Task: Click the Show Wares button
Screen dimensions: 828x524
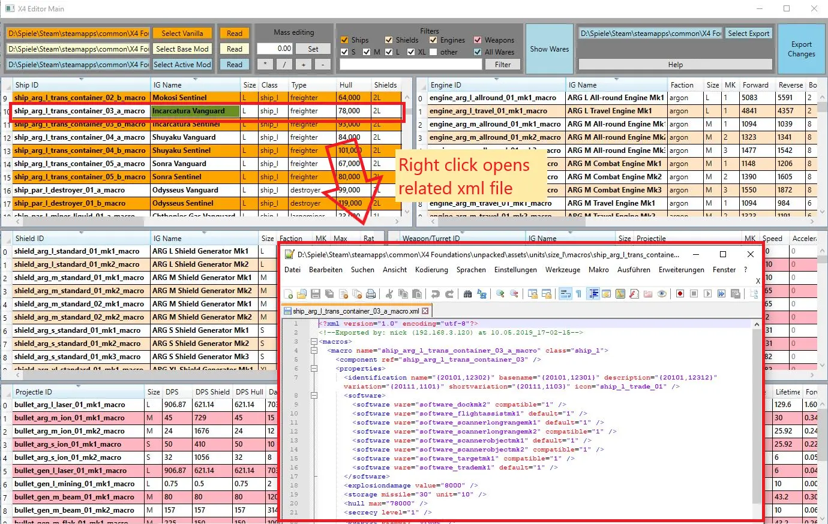Action: (550, 49)
